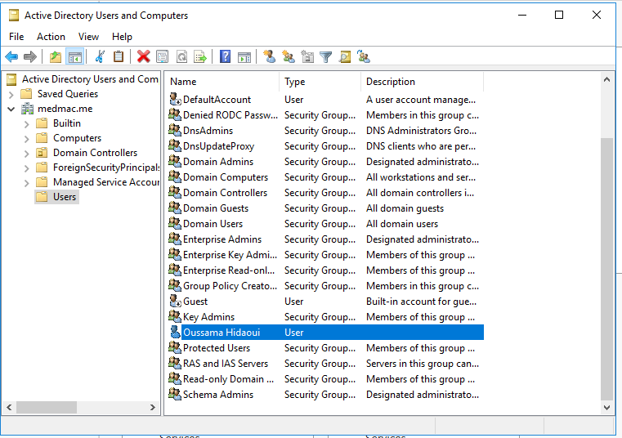Toggle Show/Hide Console Tree toolbar button
Image resolution: width=622 pixels, height=438 pixels.
pos(74,57)
